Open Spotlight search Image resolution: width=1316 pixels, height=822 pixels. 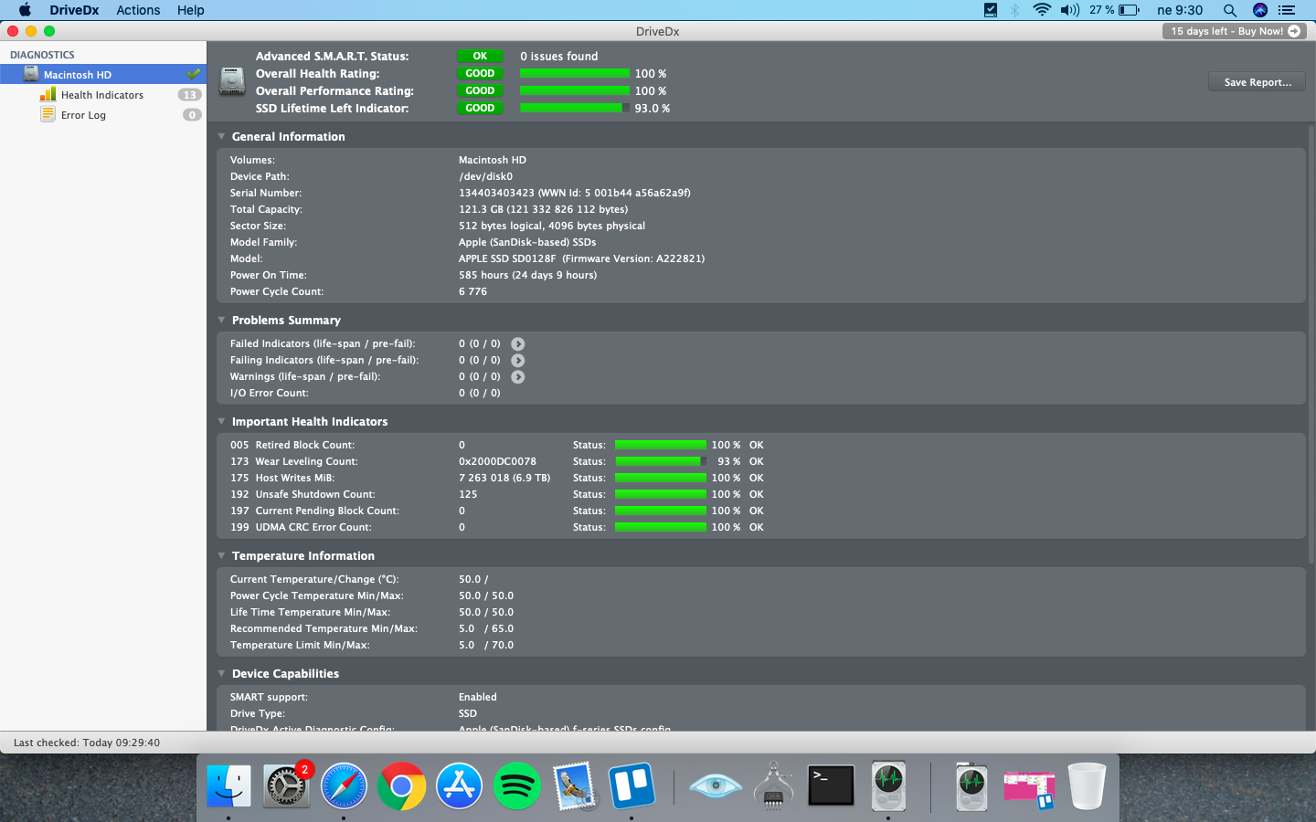[1230, 10]
